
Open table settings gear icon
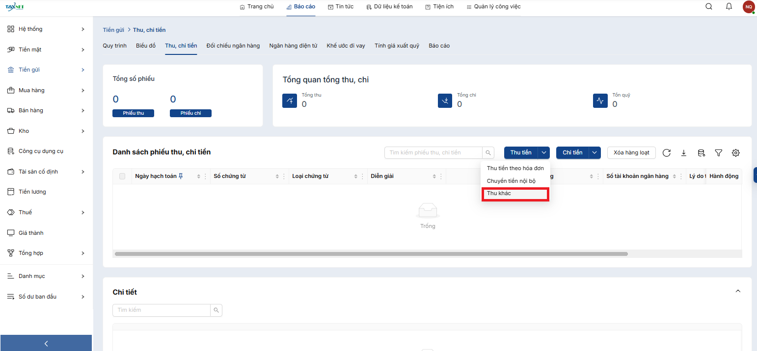coord(735,153)
